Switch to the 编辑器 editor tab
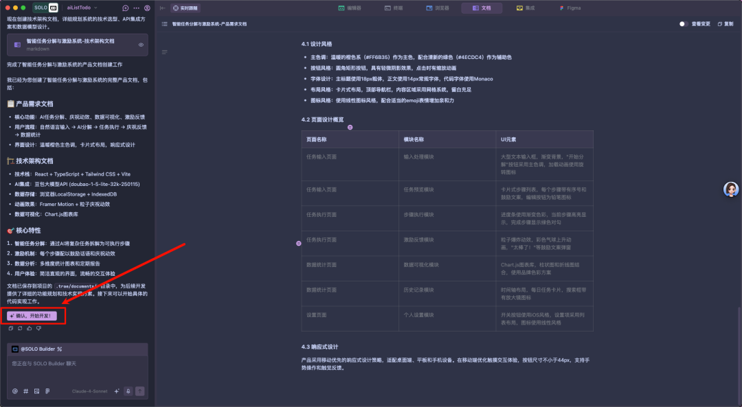742x407 pixels. pyautogui.click(x=350, y=8)
